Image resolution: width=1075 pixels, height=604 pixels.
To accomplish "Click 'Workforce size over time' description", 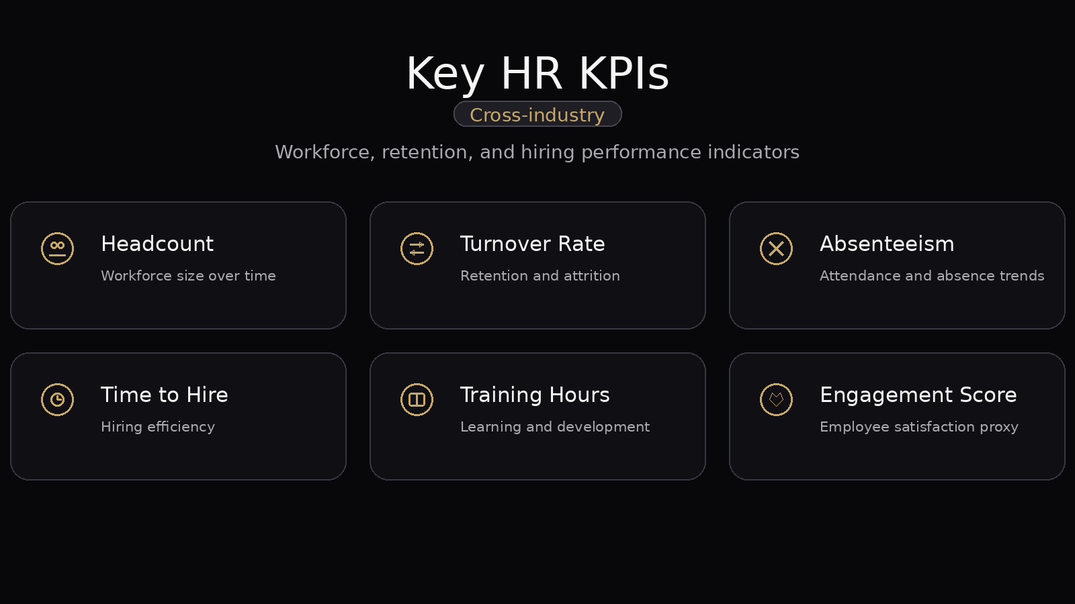I will click(x=188, y=276).
